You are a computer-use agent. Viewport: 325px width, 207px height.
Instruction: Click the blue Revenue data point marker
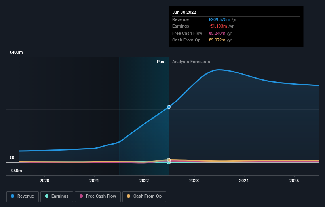[x=169, y=107]
